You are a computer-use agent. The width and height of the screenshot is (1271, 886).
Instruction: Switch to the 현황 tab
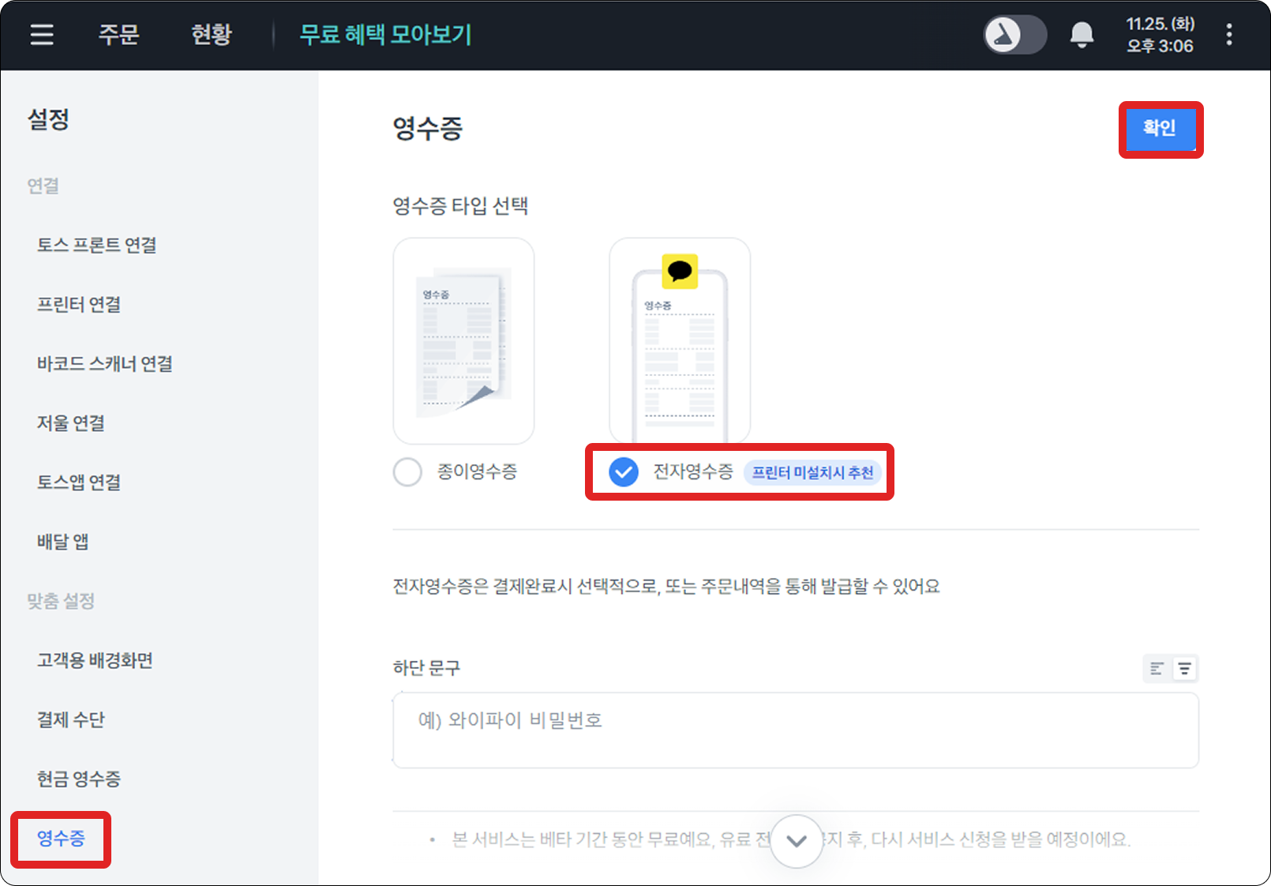212,35
